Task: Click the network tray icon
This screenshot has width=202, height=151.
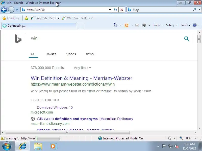Action: tap(170, 146)
